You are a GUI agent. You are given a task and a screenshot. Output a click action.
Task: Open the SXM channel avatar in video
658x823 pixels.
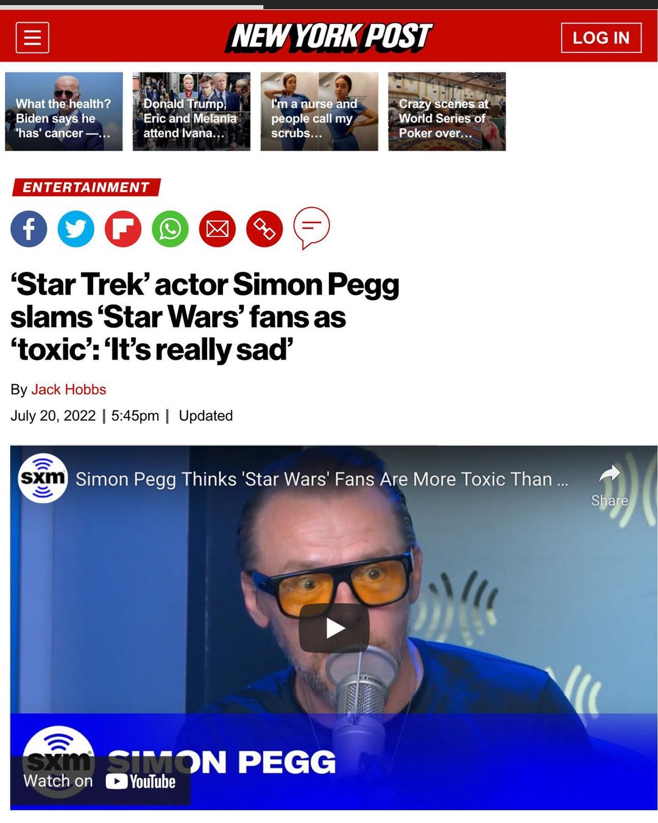(x=43, y=478)
